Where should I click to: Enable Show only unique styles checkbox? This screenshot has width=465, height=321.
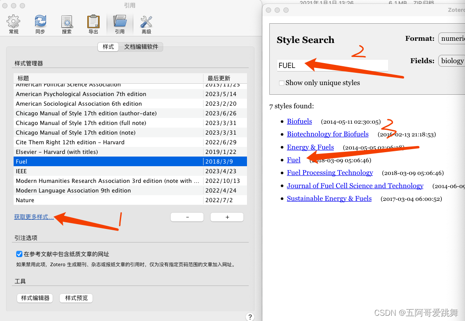point(282,83)
